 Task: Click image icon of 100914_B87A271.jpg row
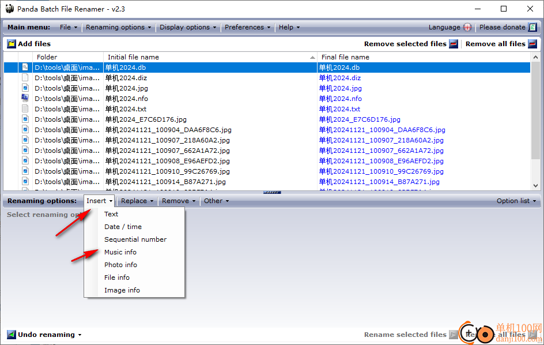[x=25, y=181]
